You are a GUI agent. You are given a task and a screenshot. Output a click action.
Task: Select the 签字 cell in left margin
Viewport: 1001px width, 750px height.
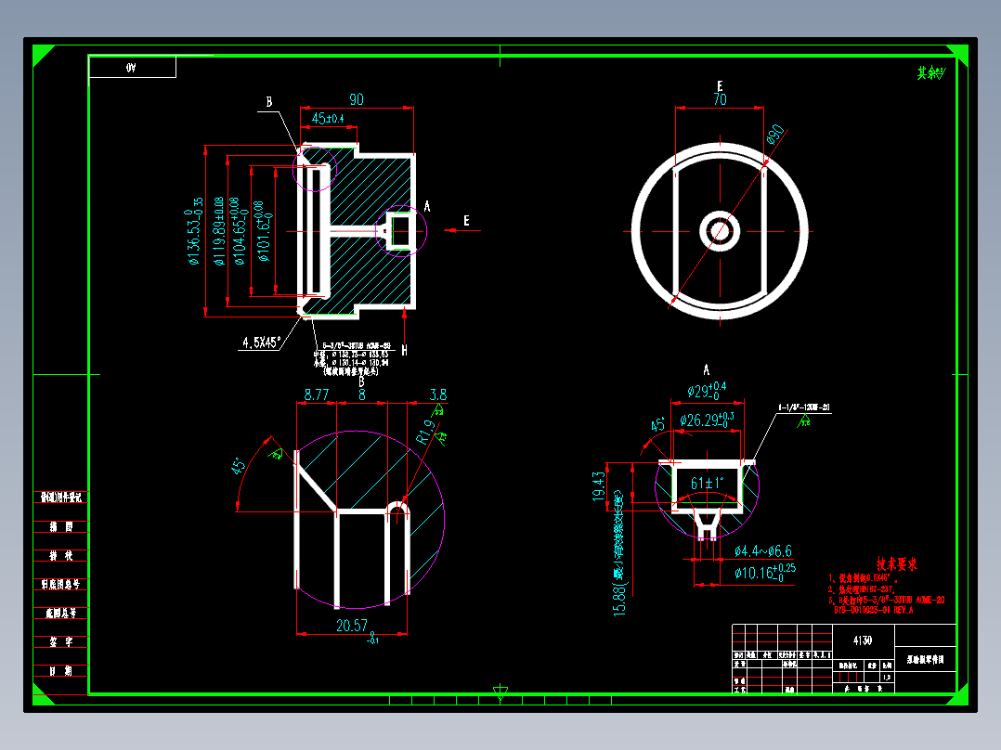[60, 641]
